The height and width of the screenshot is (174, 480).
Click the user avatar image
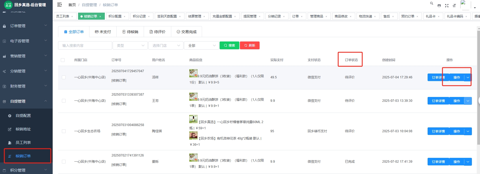pos(465,5)
